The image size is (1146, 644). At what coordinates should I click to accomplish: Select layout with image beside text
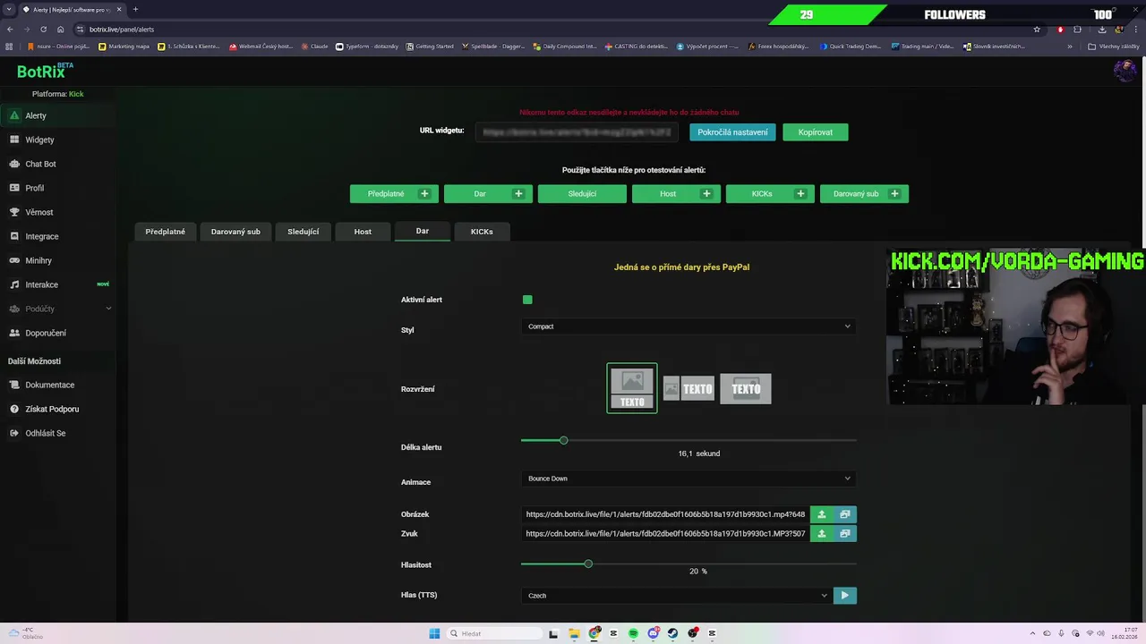tap(688, 388)
